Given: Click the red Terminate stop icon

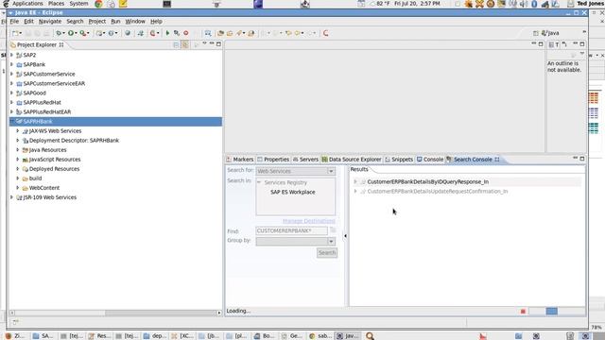Looking at the screenshot, I should [x=186, y=33].
